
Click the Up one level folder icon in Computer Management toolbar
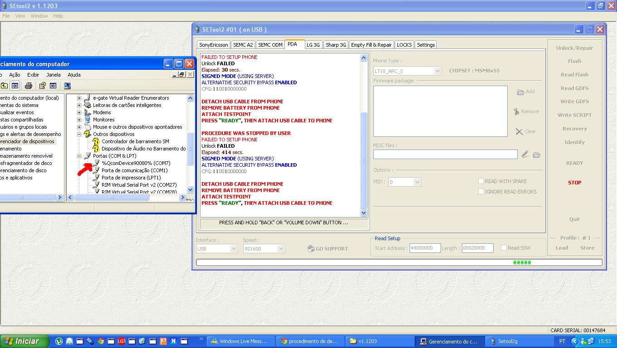coord(4,86)
